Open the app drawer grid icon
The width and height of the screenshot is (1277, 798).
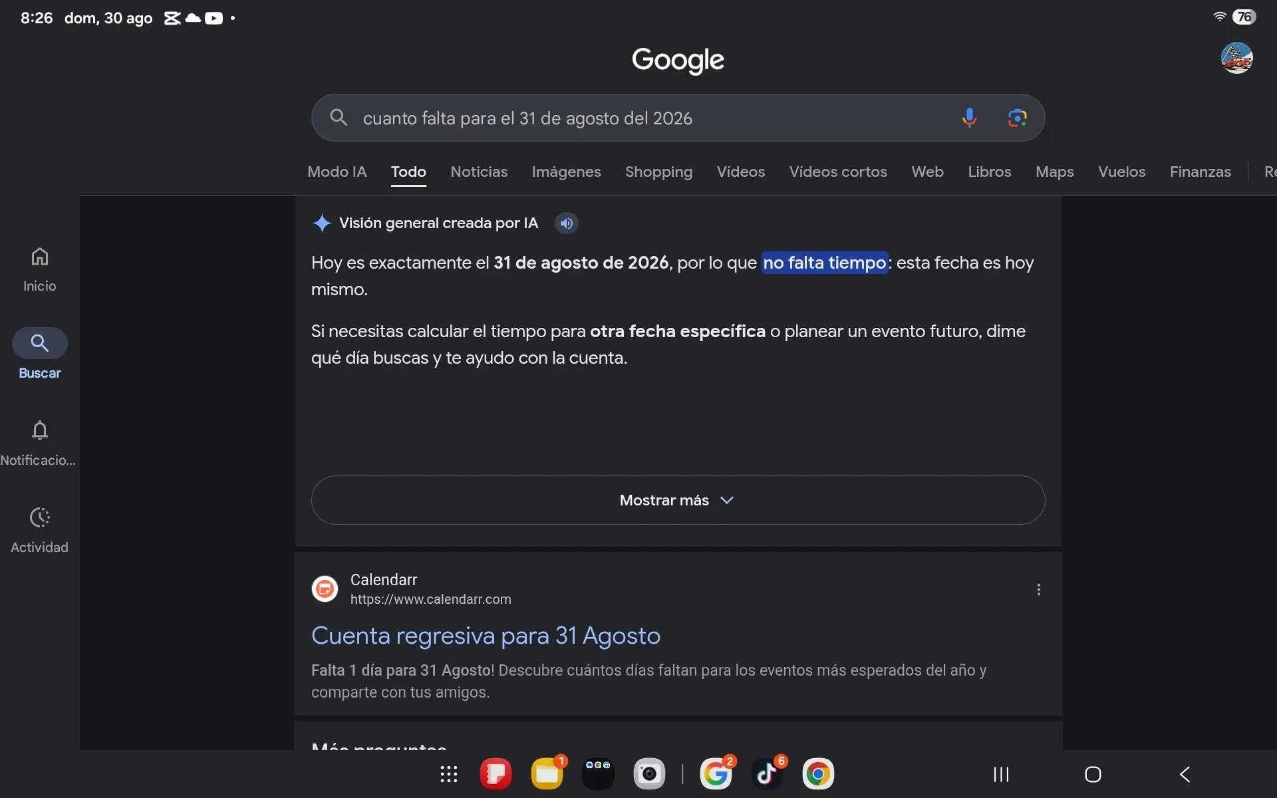click(449, 774)
